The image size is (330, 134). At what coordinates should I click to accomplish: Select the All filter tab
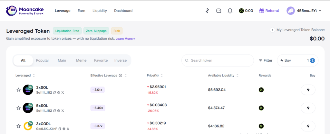coord(23,61)
